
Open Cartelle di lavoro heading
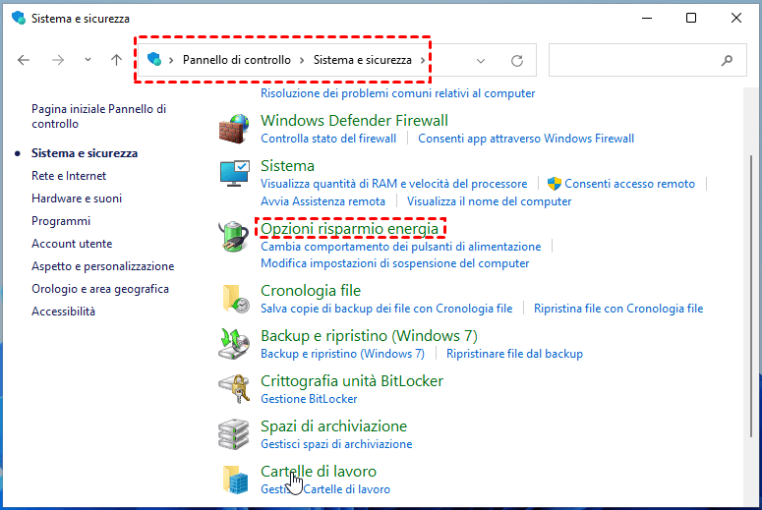[319, 471]
